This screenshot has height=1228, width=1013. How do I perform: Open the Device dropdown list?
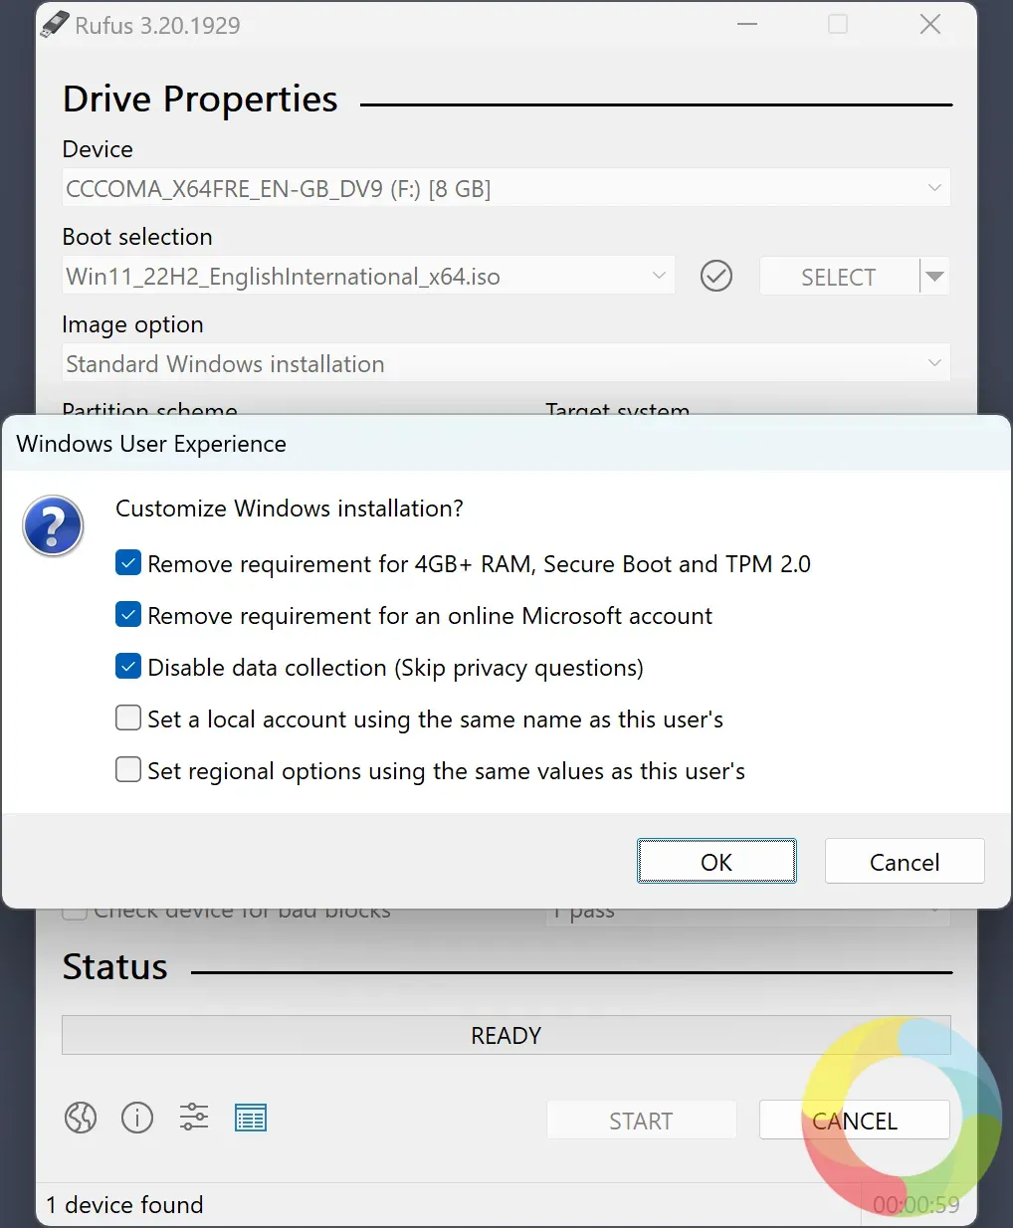tap(506, 188)
